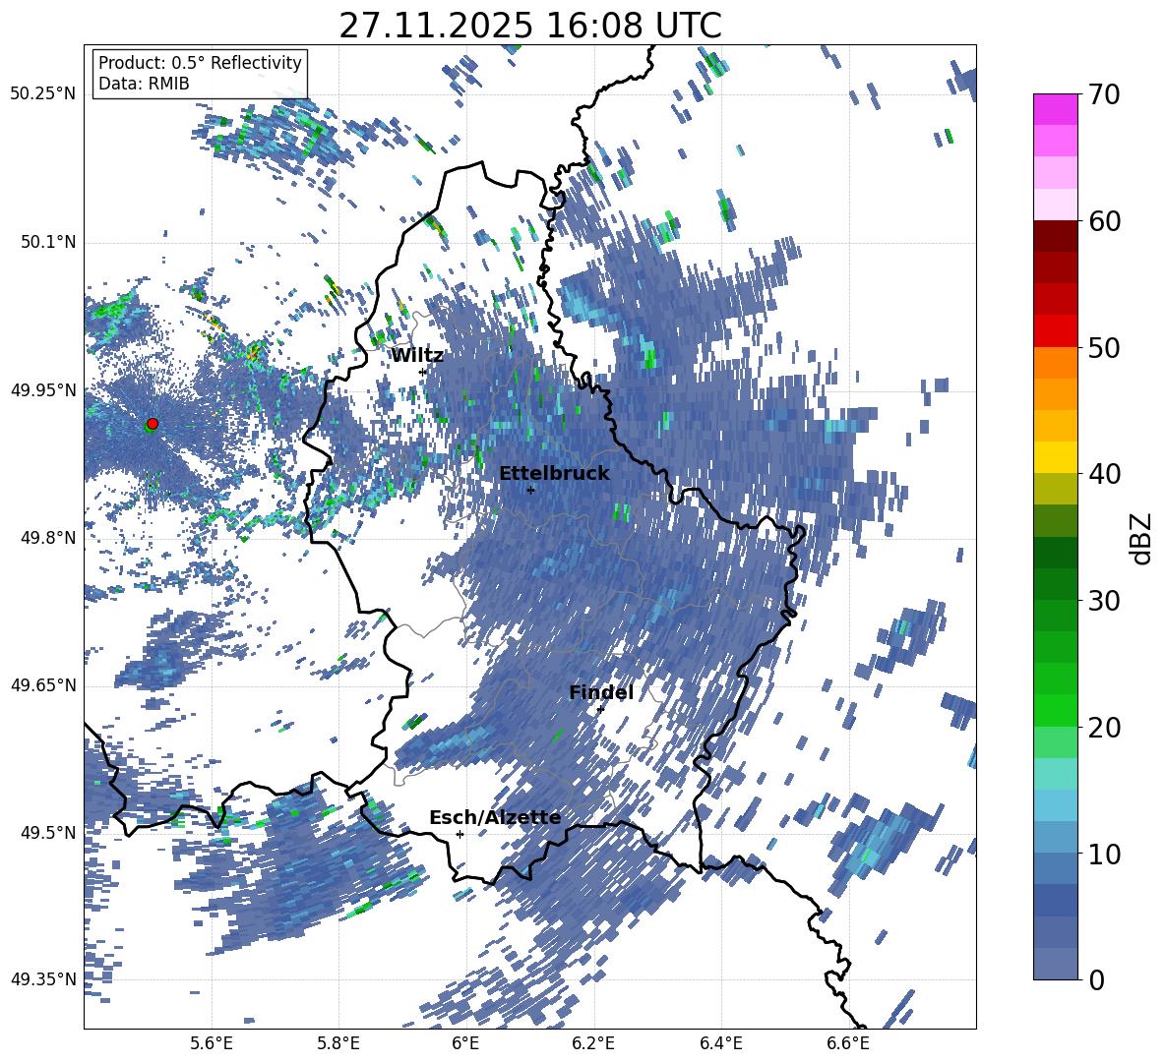
Task: Click the 6°E longitude label
Action: [x=465, y=1043]
